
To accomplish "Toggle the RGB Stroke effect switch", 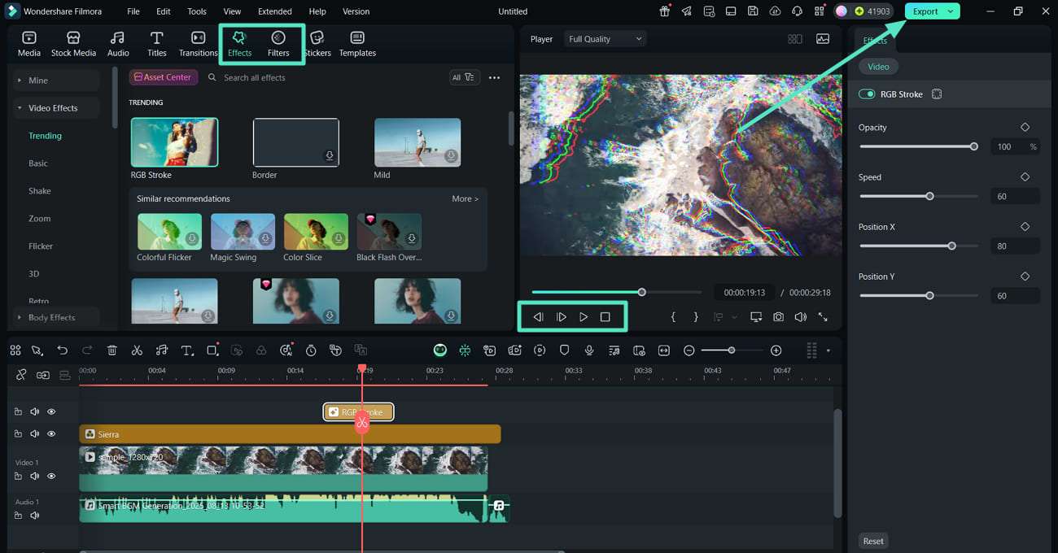I will 867,94.
